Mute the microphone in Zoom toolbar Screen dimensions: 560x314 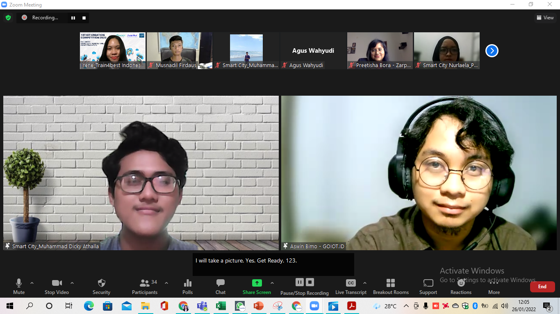click(x=19, y=286)
